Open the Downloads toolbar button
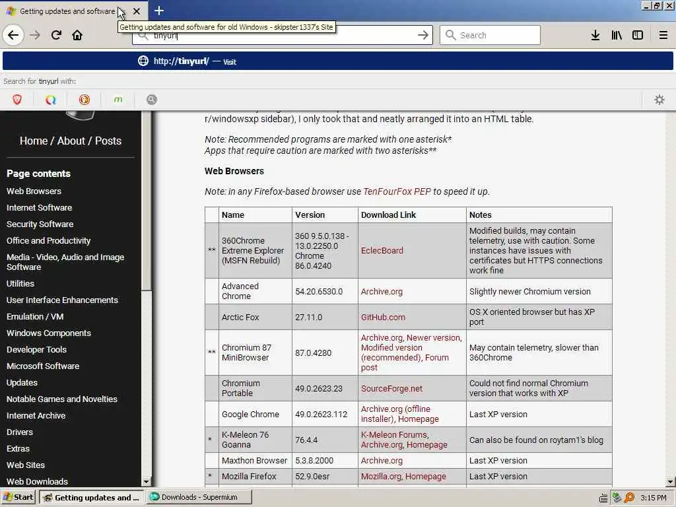Viewport: 676px width, 507px height. click(595, 35)
